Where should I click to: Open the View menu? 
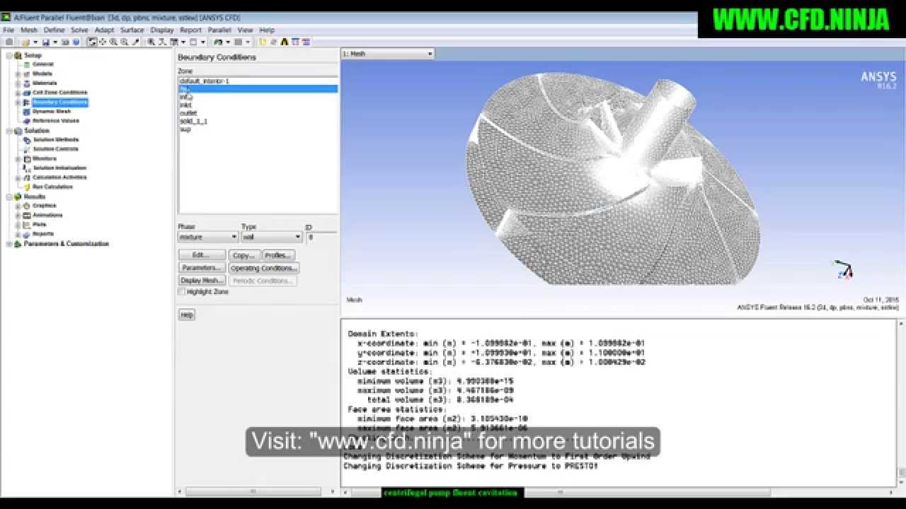point(245,30)
